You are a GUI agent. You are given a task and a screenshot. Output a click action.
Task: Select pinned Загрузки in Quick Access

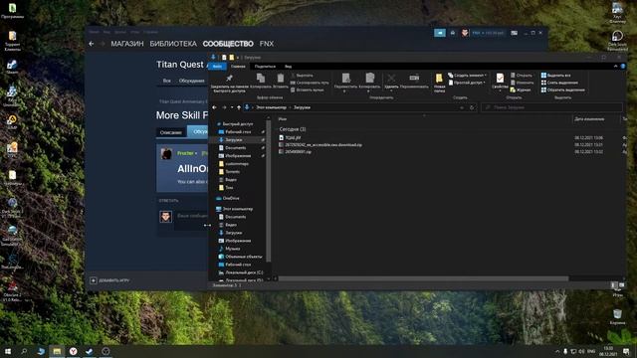(234, 139)
